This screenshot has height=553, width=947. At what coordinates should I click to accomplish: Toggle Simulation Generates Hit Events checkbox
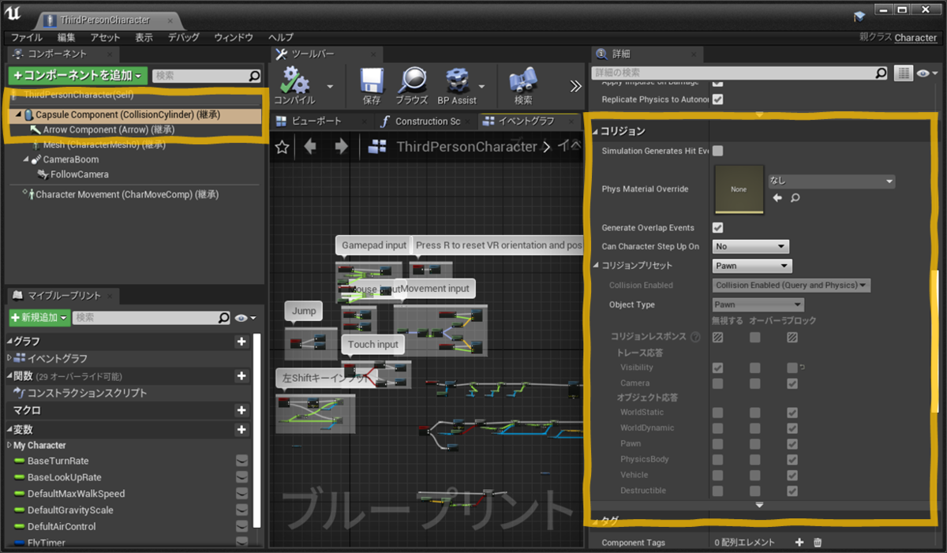[717, 151]
